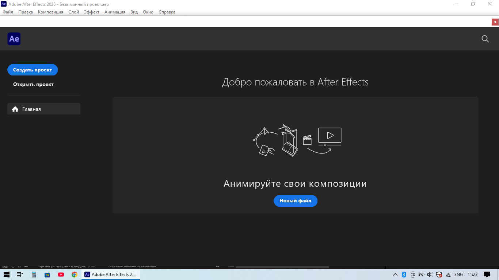Open the Справка menu
Screen dimensions: 499x280
coord(167,12)
